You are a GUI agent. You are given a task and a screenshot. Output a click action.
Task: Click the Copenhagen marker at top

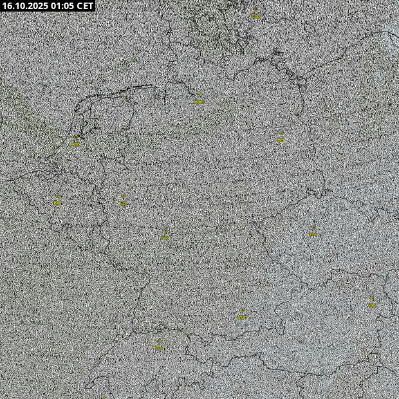(x=255, y=14)
